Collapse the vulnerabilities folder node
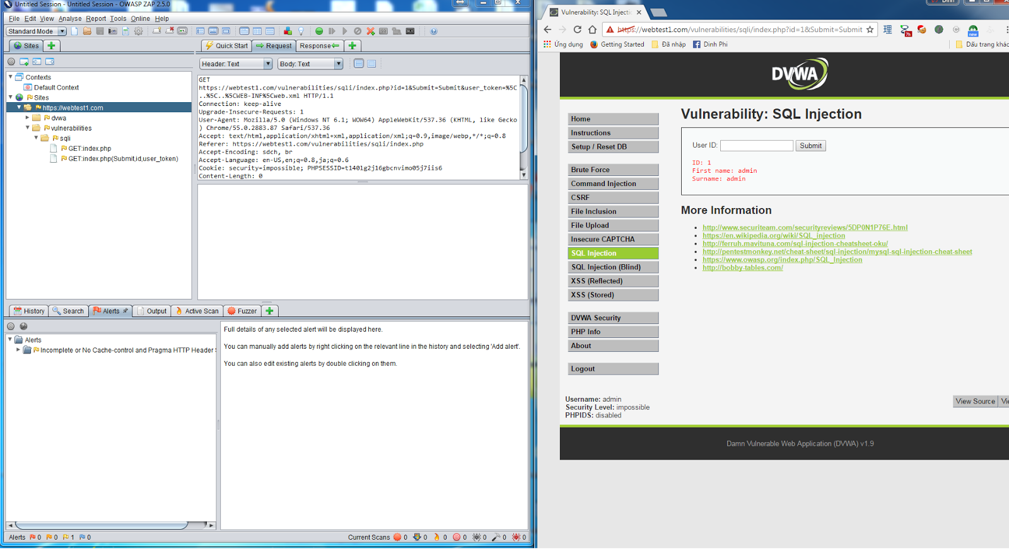 27,127
